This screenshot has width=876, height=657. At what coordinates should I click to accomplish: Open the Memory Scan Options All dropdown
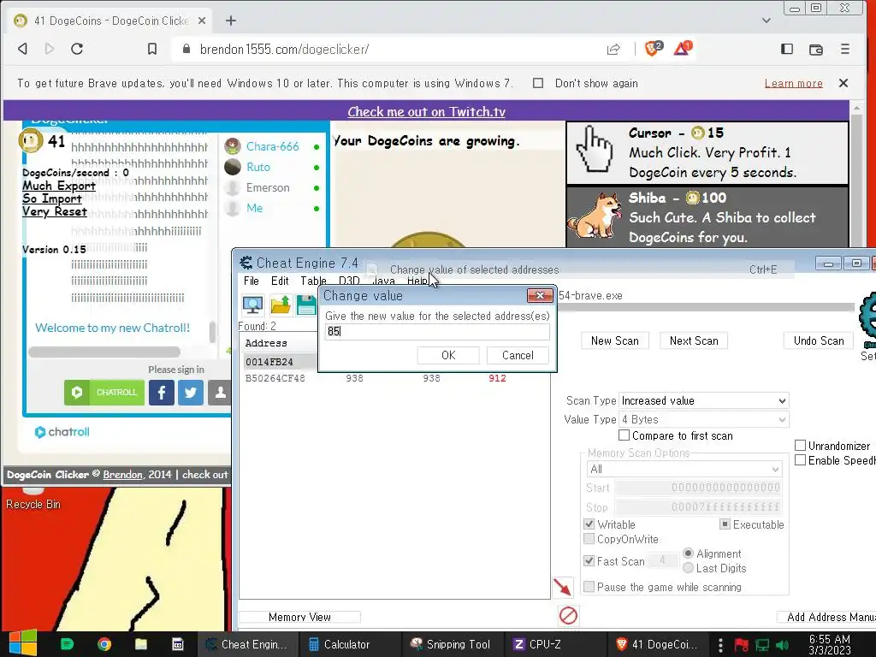(x=684, y=469)
